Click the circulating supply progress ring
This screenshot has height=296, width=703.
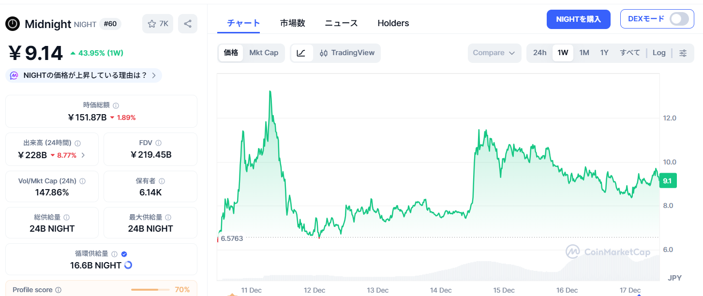point(128,265)
